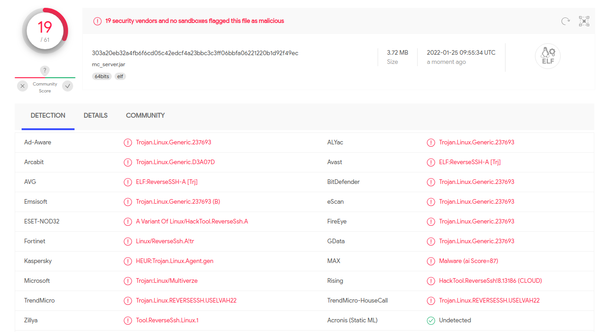The width and height of the screenshot is (609, 332).
Task: Click the ELF file type icon
Action: (x=547, y=57)
